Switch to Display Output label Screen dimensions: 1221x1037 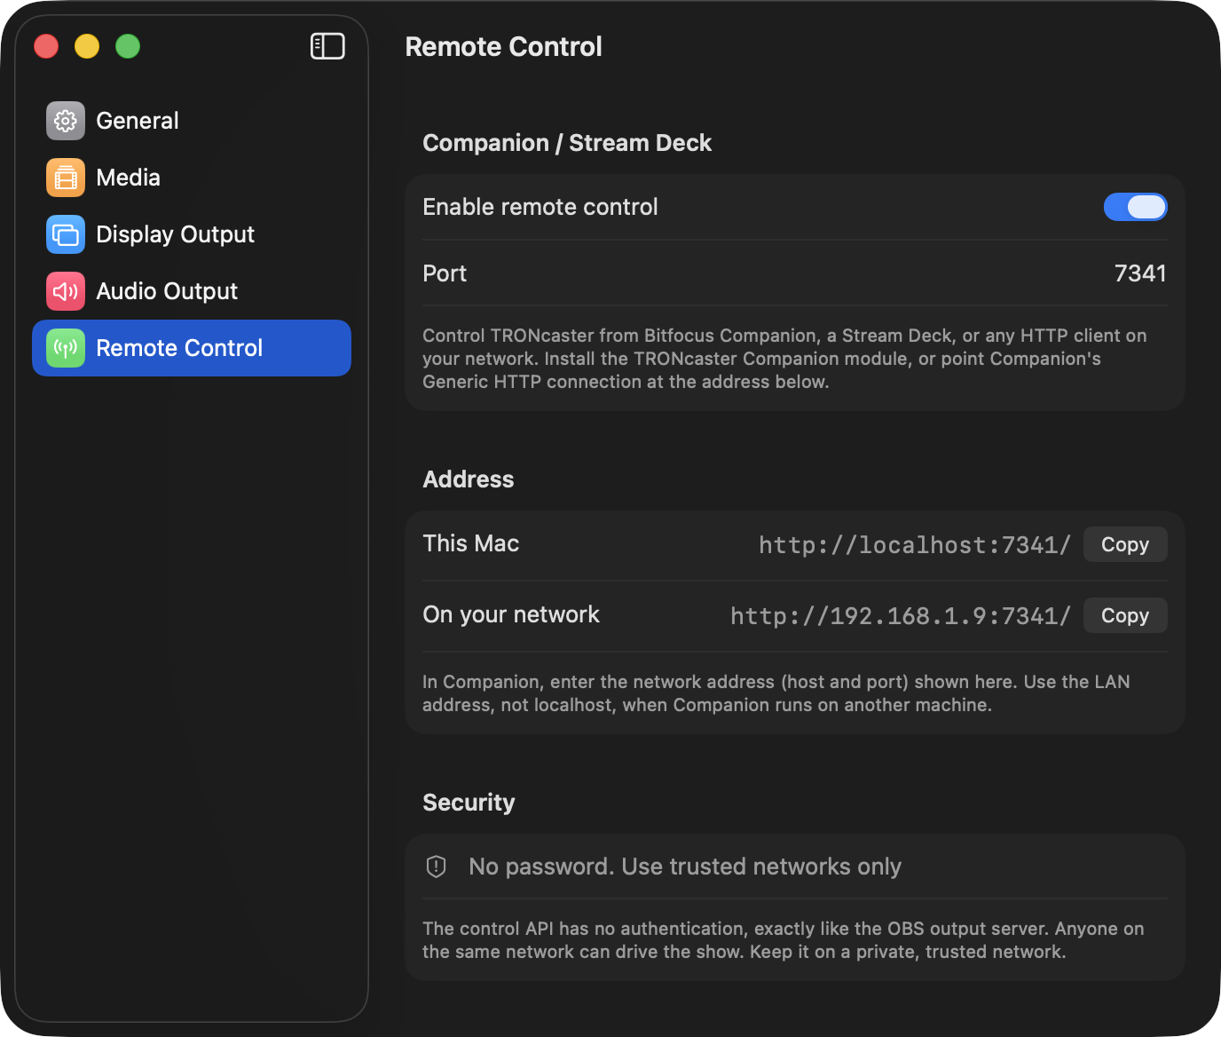tap(176, 234)
